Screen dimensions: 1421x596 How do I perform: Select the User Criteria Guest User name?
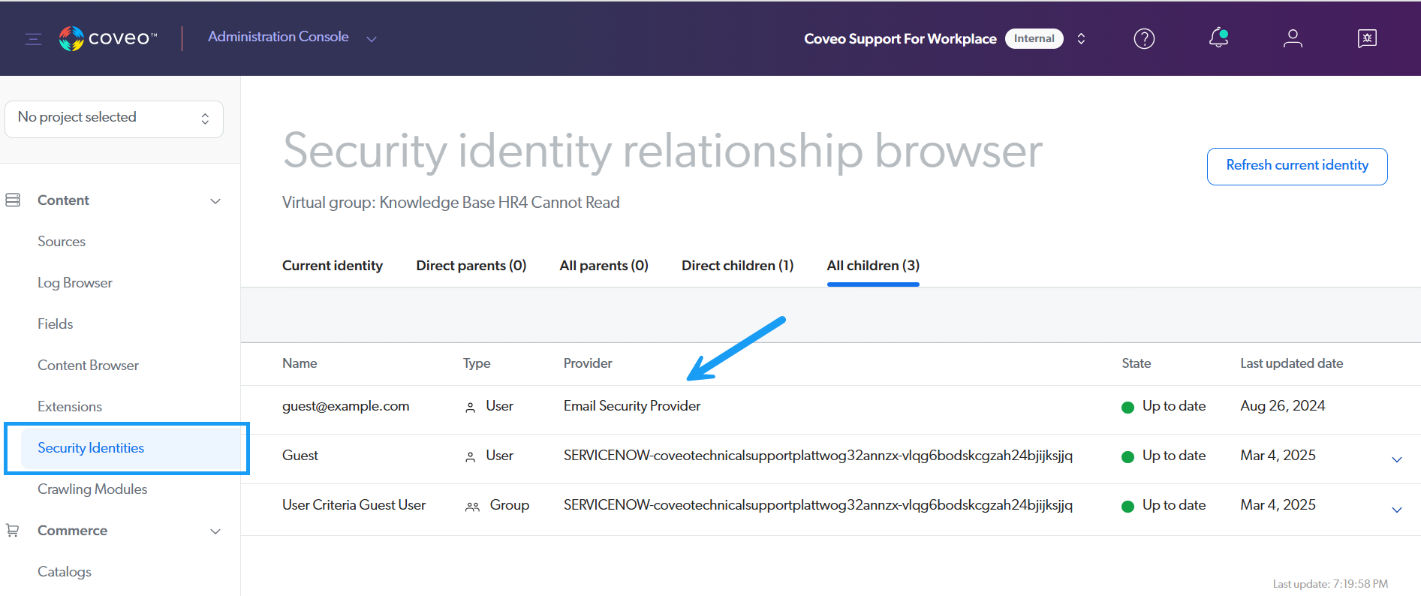point(354,505)
